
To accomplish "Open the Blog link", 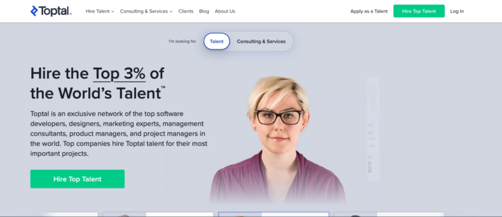I will [x=204, y=11].
